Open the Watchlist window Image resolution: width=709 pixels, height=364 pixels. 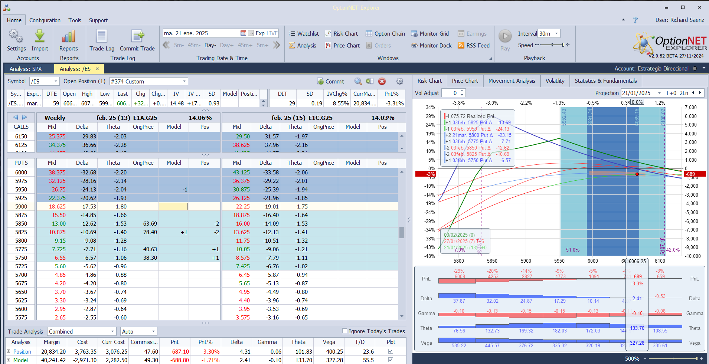point(304,34)
